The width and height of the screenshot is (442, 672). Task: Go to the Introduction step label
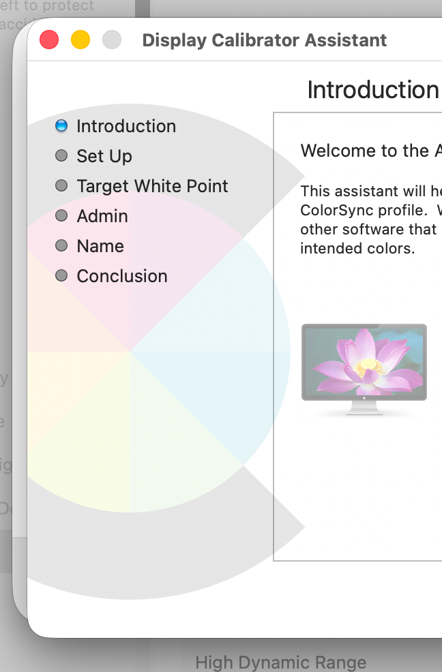126,126
